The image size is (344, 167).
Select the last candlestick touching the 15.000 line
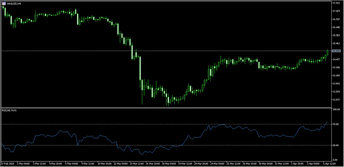click(x=327, y=52)
